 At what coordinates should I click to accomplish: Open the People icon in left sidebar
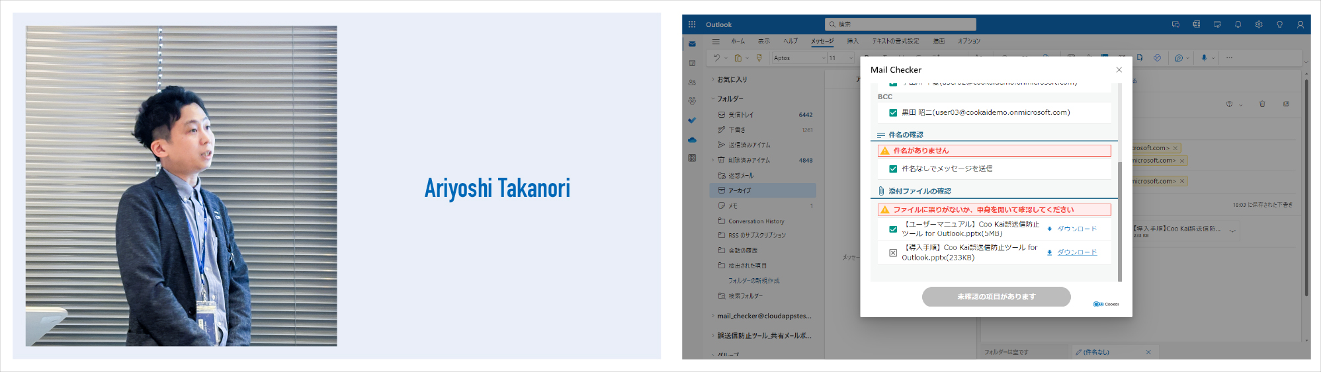pos(692,83)
